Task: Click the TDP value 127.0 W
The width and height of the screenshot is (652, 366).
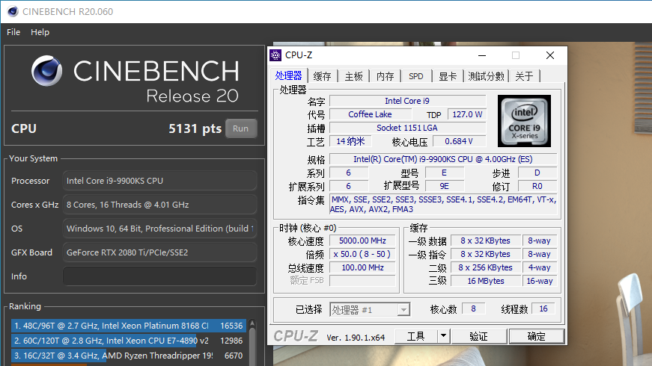Action: [x=466, y=114]
